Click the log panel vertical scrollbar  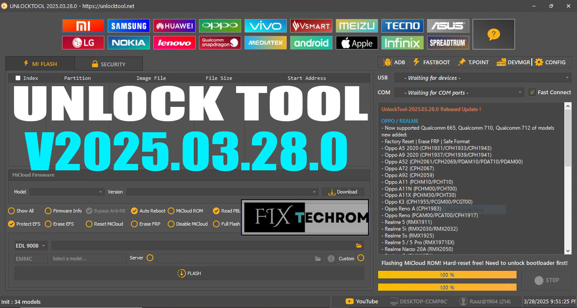pyautogui.click(x=568, y=178)
